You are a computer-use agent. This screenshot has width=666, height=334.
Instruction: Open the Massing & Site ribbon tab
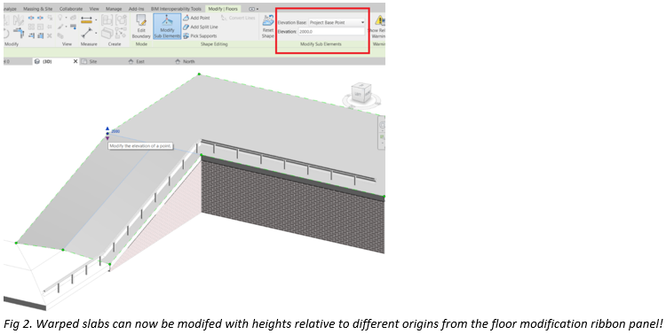click(38, 9)
